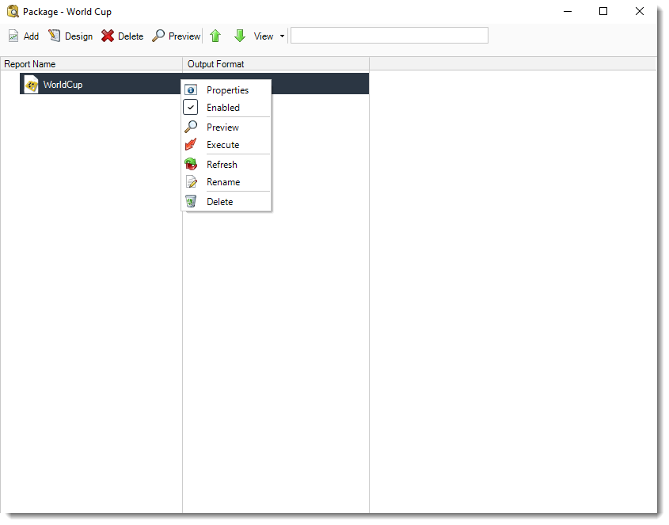This screenshot has height=525, width=669.
Task: Open the View dropdown menu
Action: pos(269,36)
